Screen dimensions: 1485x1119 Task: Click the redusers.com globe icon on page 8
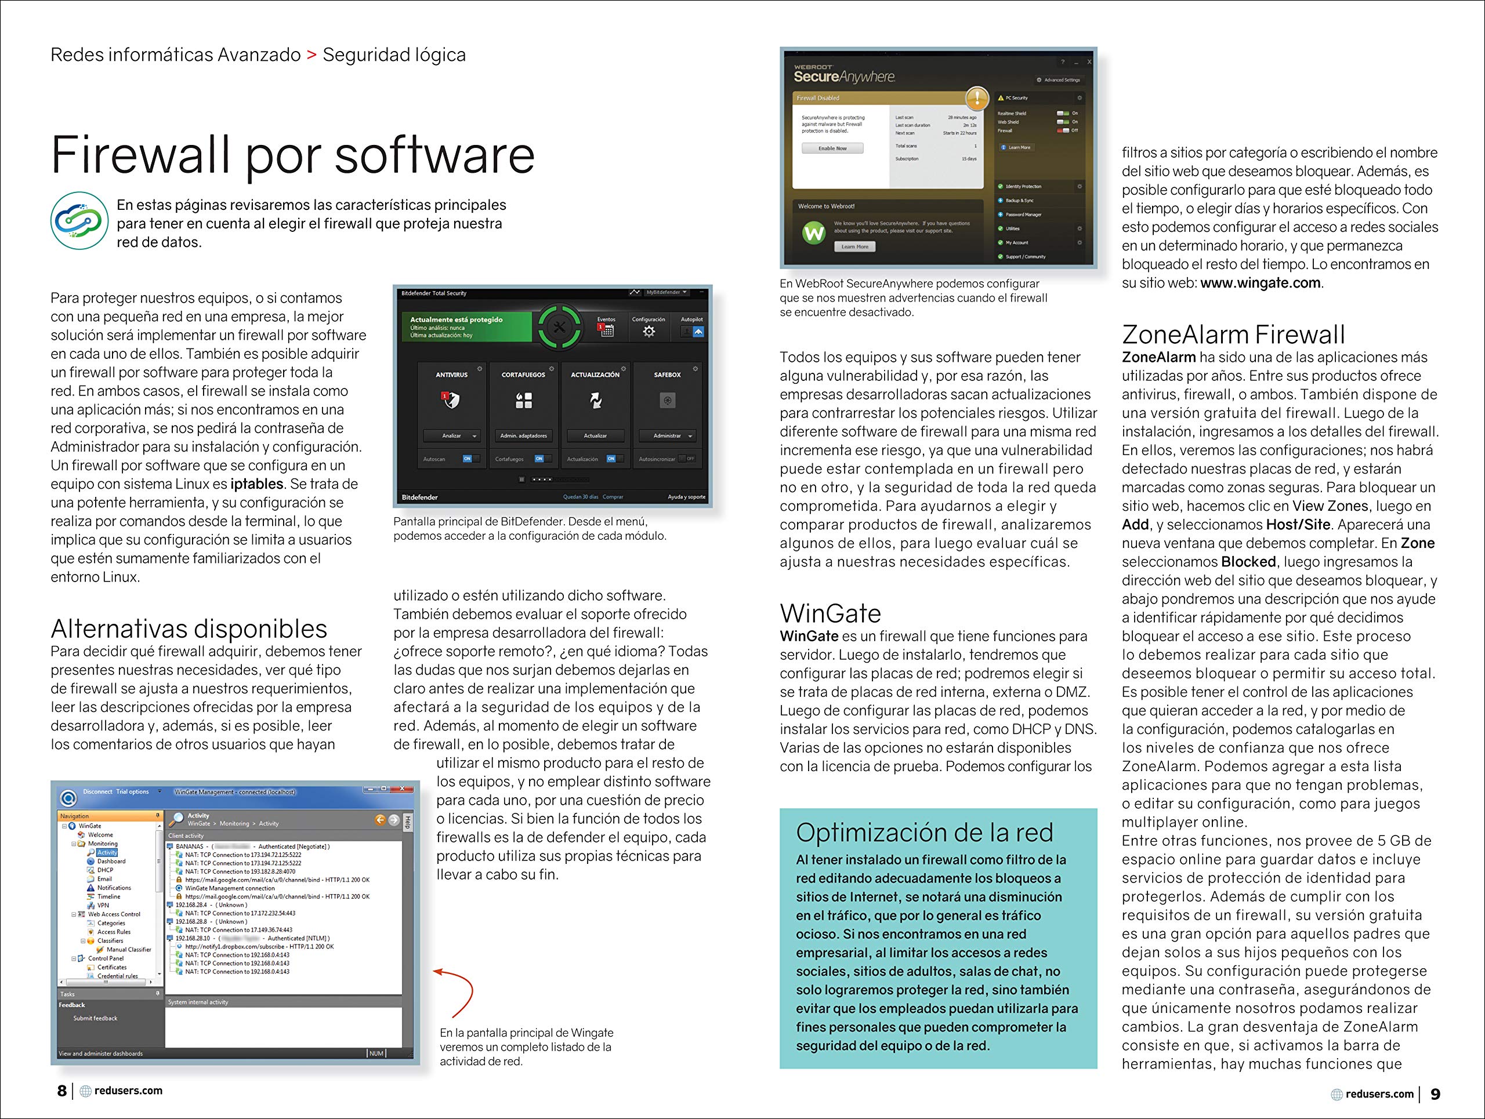coord(85,1091)
